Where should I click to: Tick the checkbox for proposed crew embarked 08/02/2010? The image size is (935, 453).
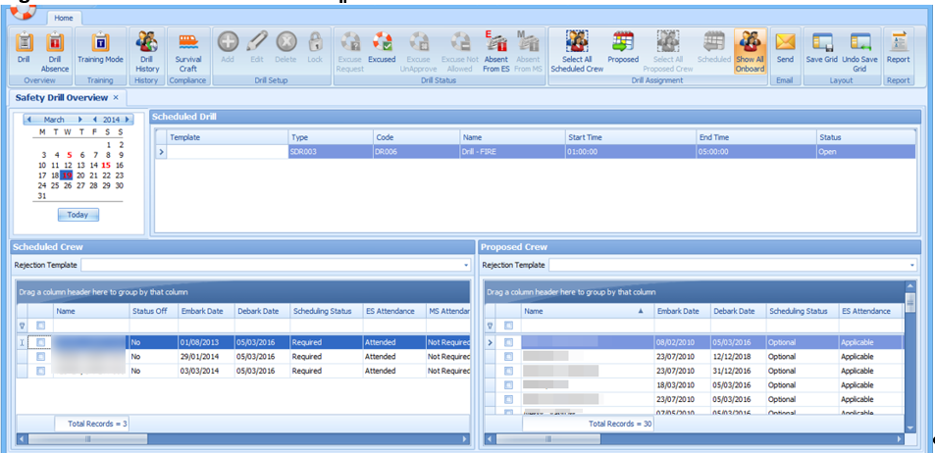click(x=508, y=343)
